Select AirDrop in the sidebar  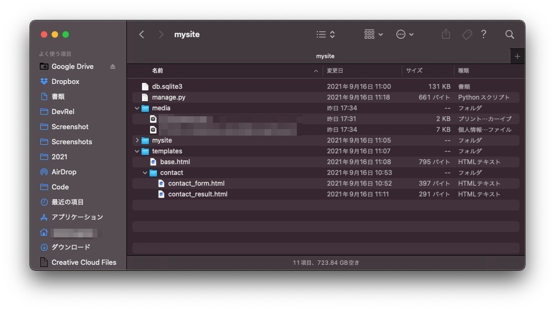pyautogui.click(x=63, y=172)
